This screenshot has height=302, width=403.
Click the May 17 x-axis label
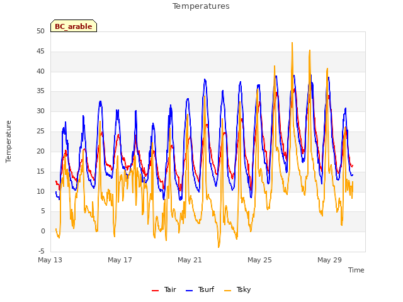click(120, 260)
